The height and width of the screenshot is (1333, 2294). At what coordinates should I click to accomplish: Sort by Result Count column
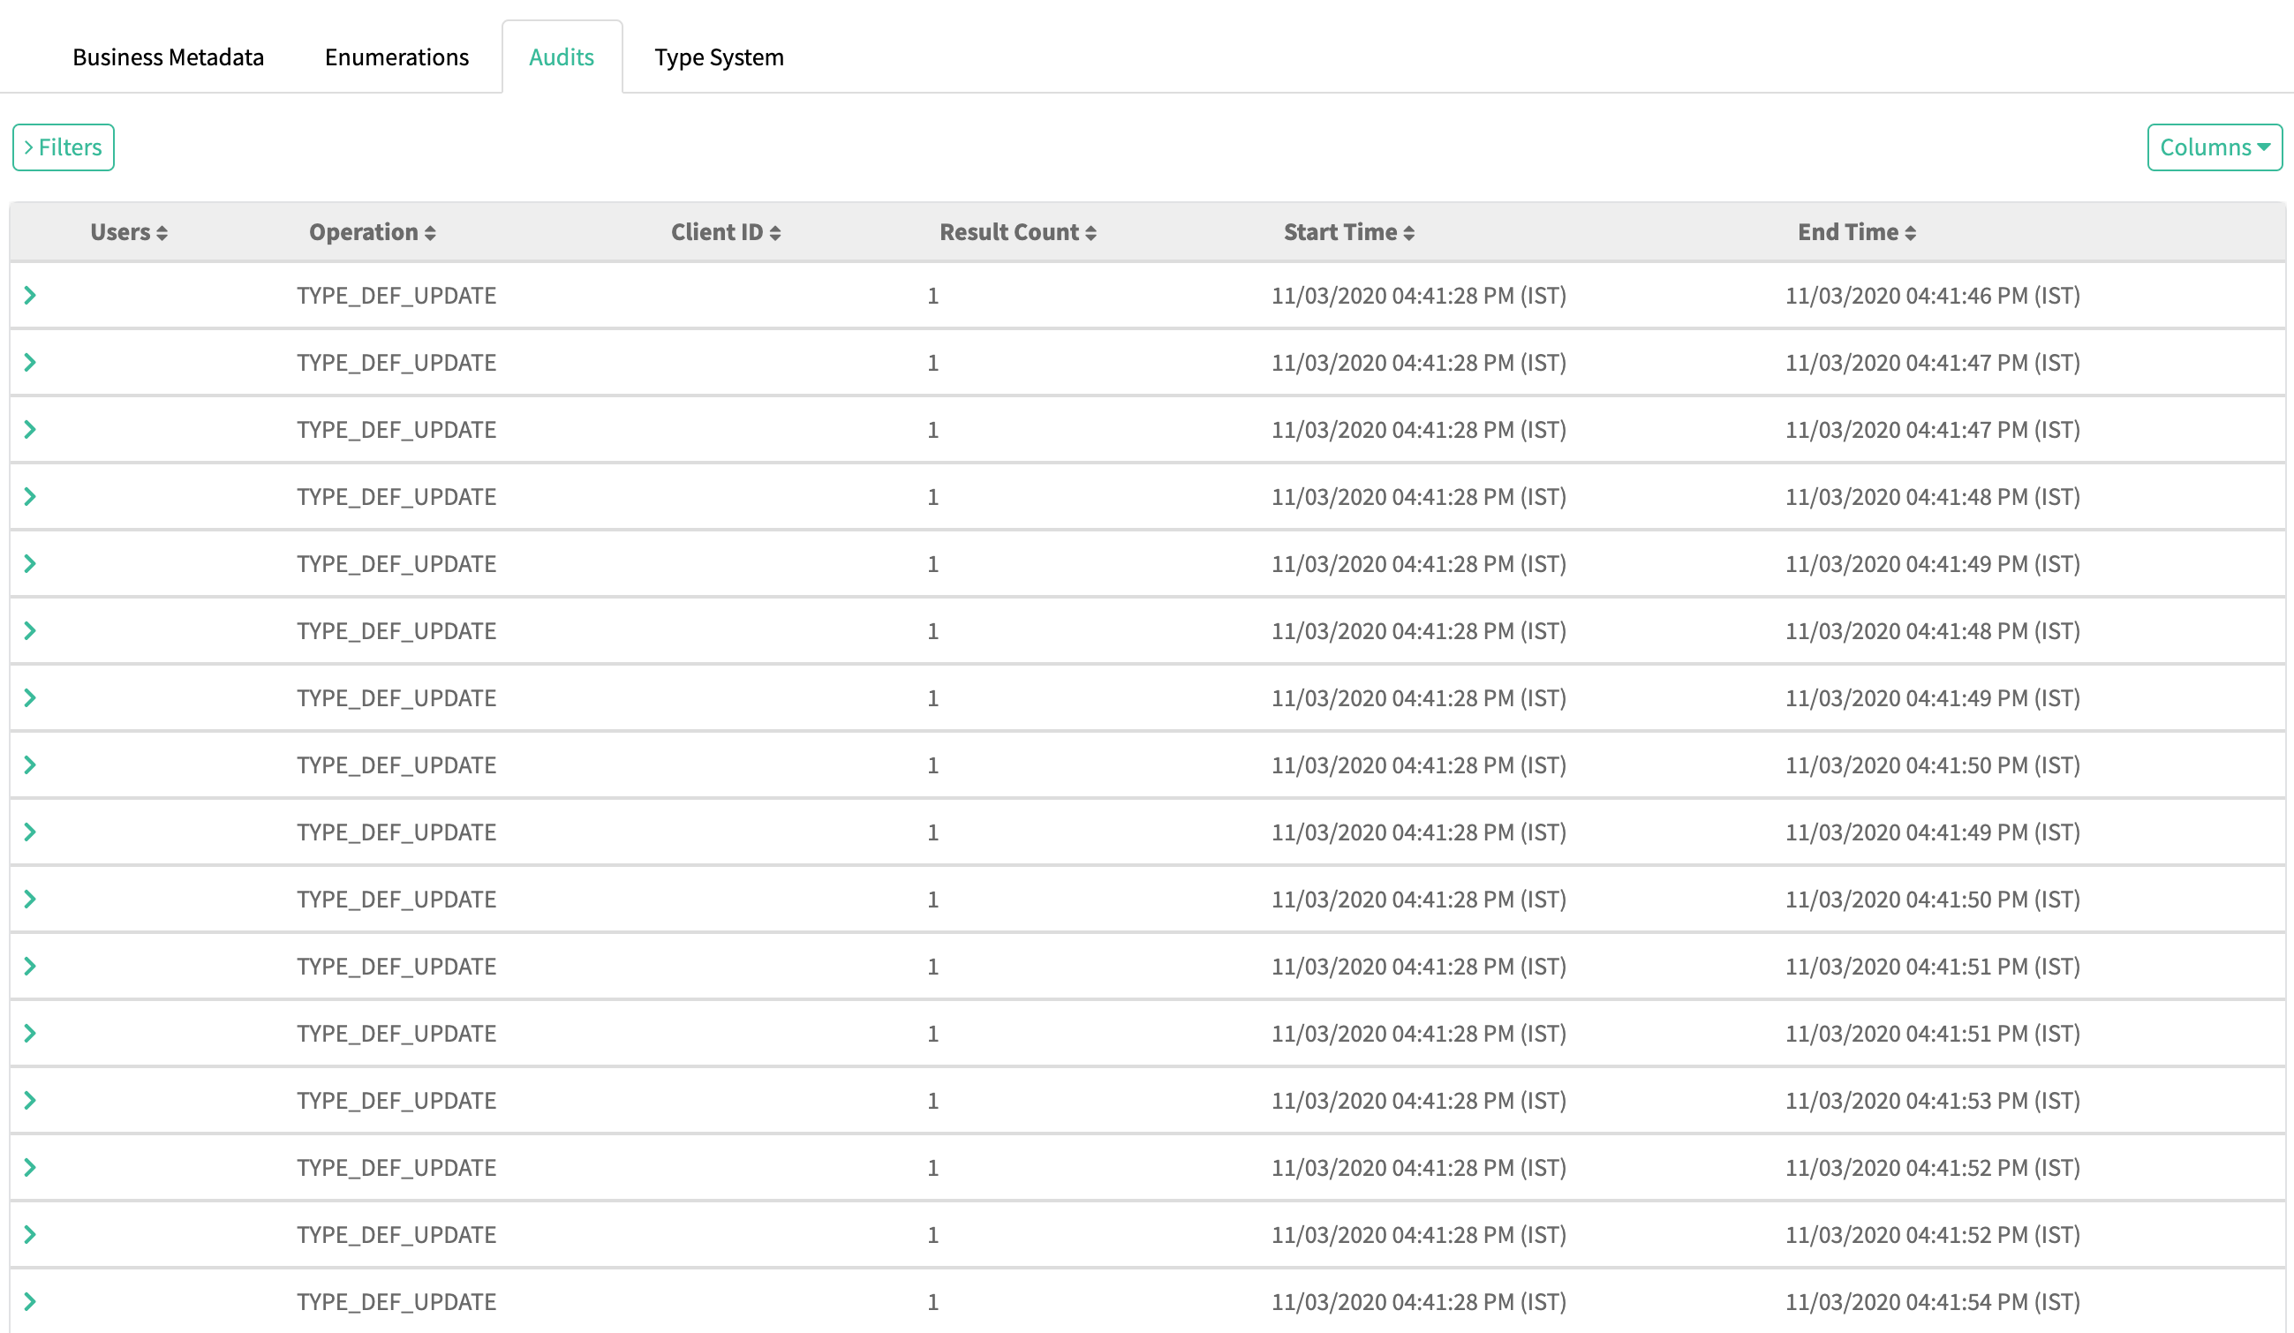1090,233
